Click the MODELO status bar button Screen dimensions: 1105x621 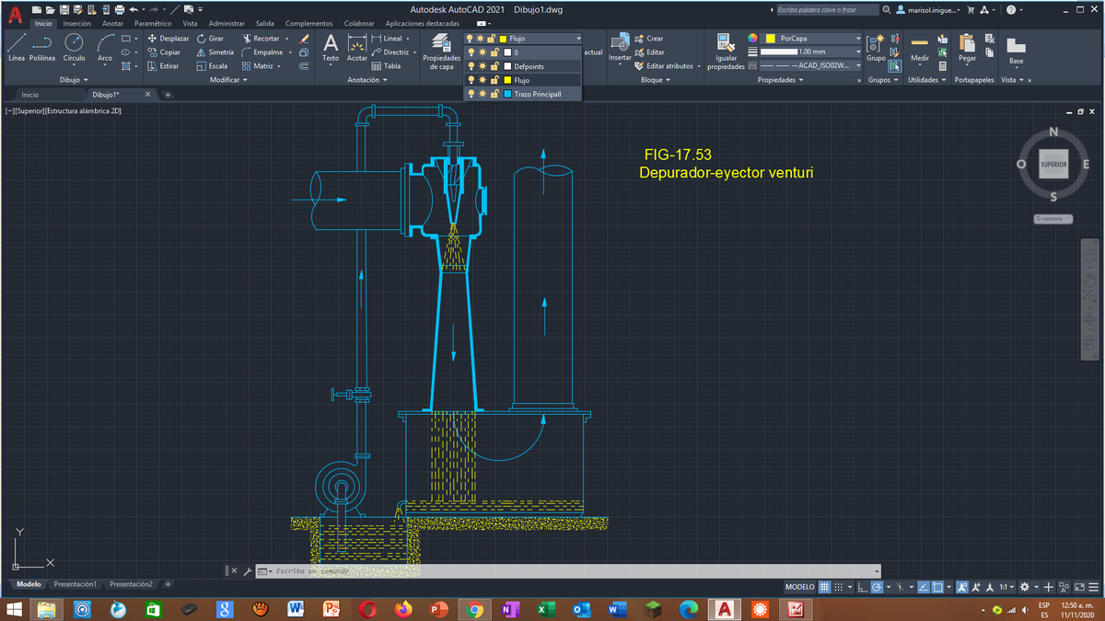click(799, 587)
